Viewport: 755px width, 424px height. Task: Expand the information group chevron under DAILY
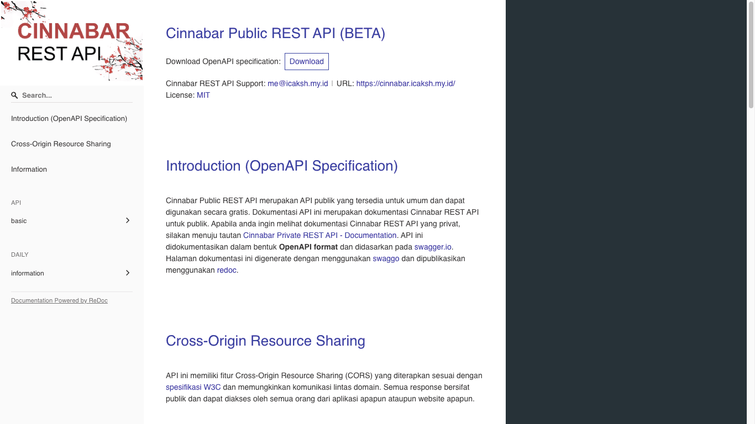[x=128, y=273]
